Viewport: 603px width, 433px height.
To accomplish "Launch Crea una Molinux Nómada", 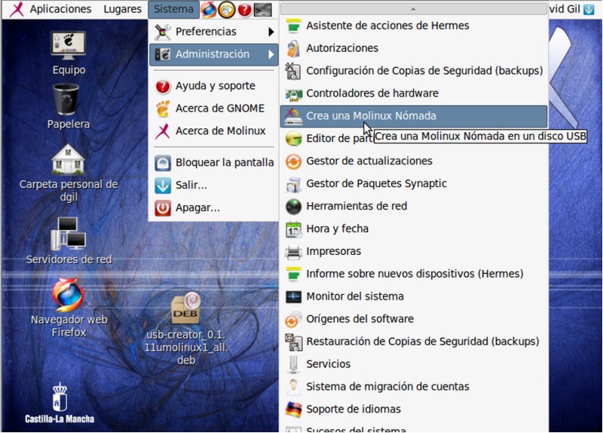I will (414, 116).
